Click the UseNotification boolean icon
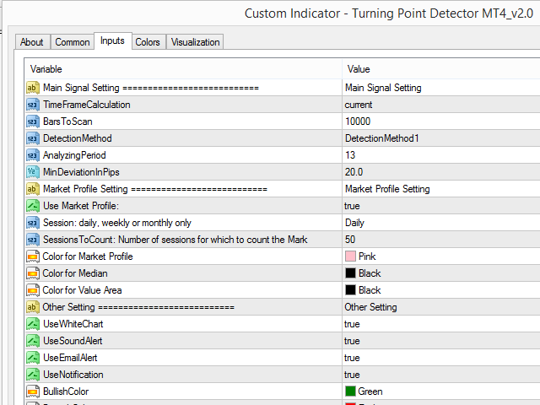Image resolution: width=540 pixels, height=405 pixels. click(33, 375)
